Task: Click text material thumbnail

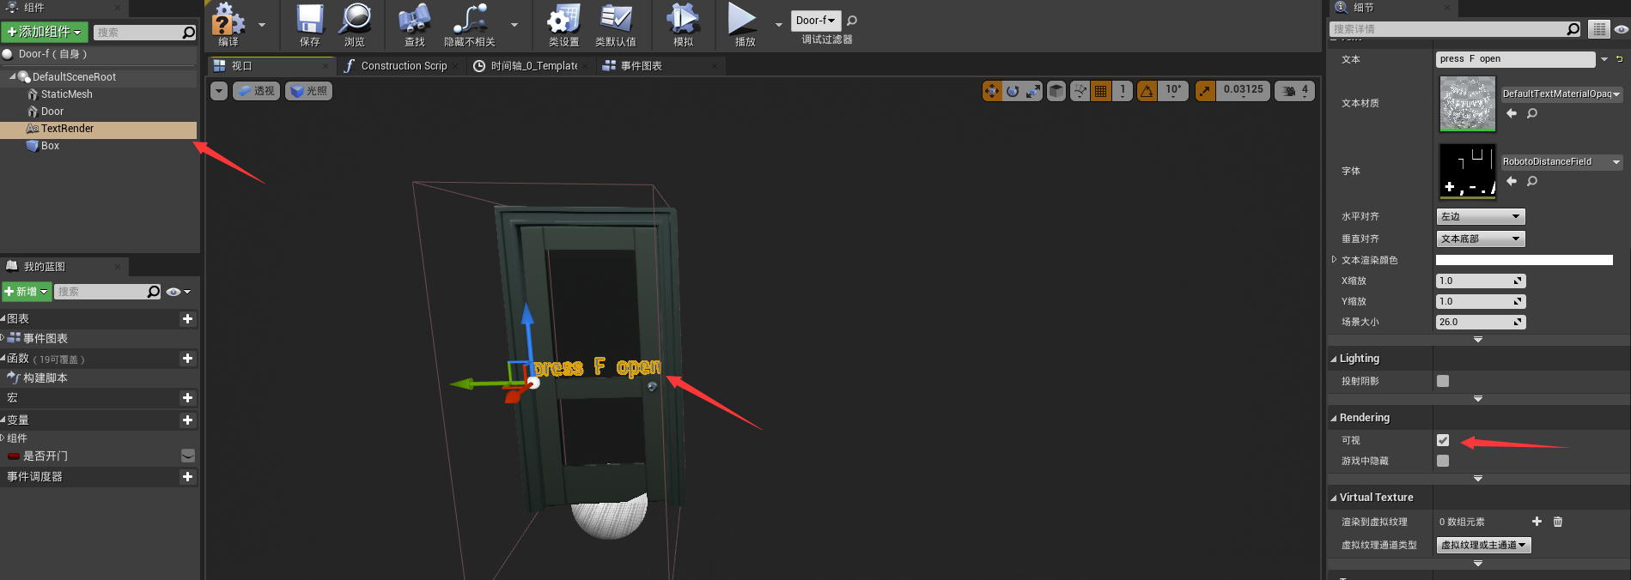Action: click(x=1467, y=104)
